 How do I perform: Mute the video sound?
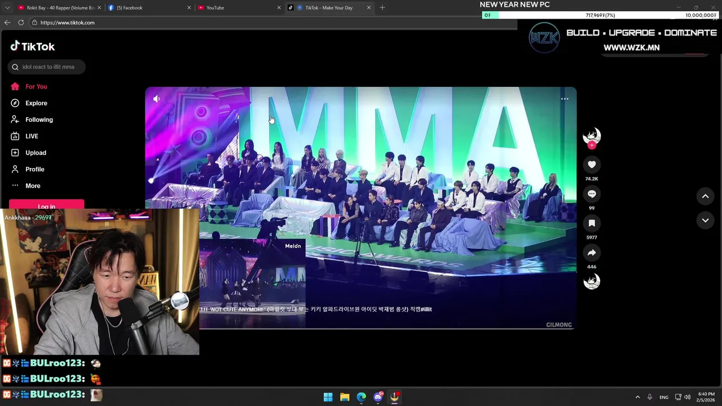[156, 99]
